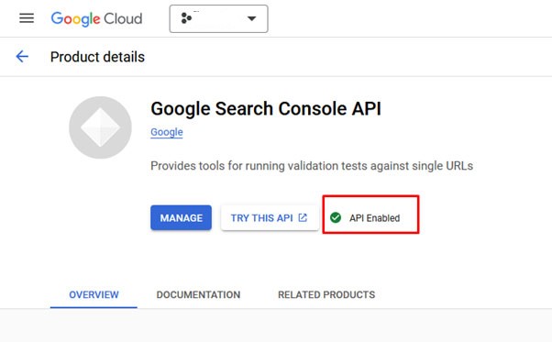The image size is (552, 342).
Task: Click the green API Enabled checkmark
Action: (x=336, y=218)
